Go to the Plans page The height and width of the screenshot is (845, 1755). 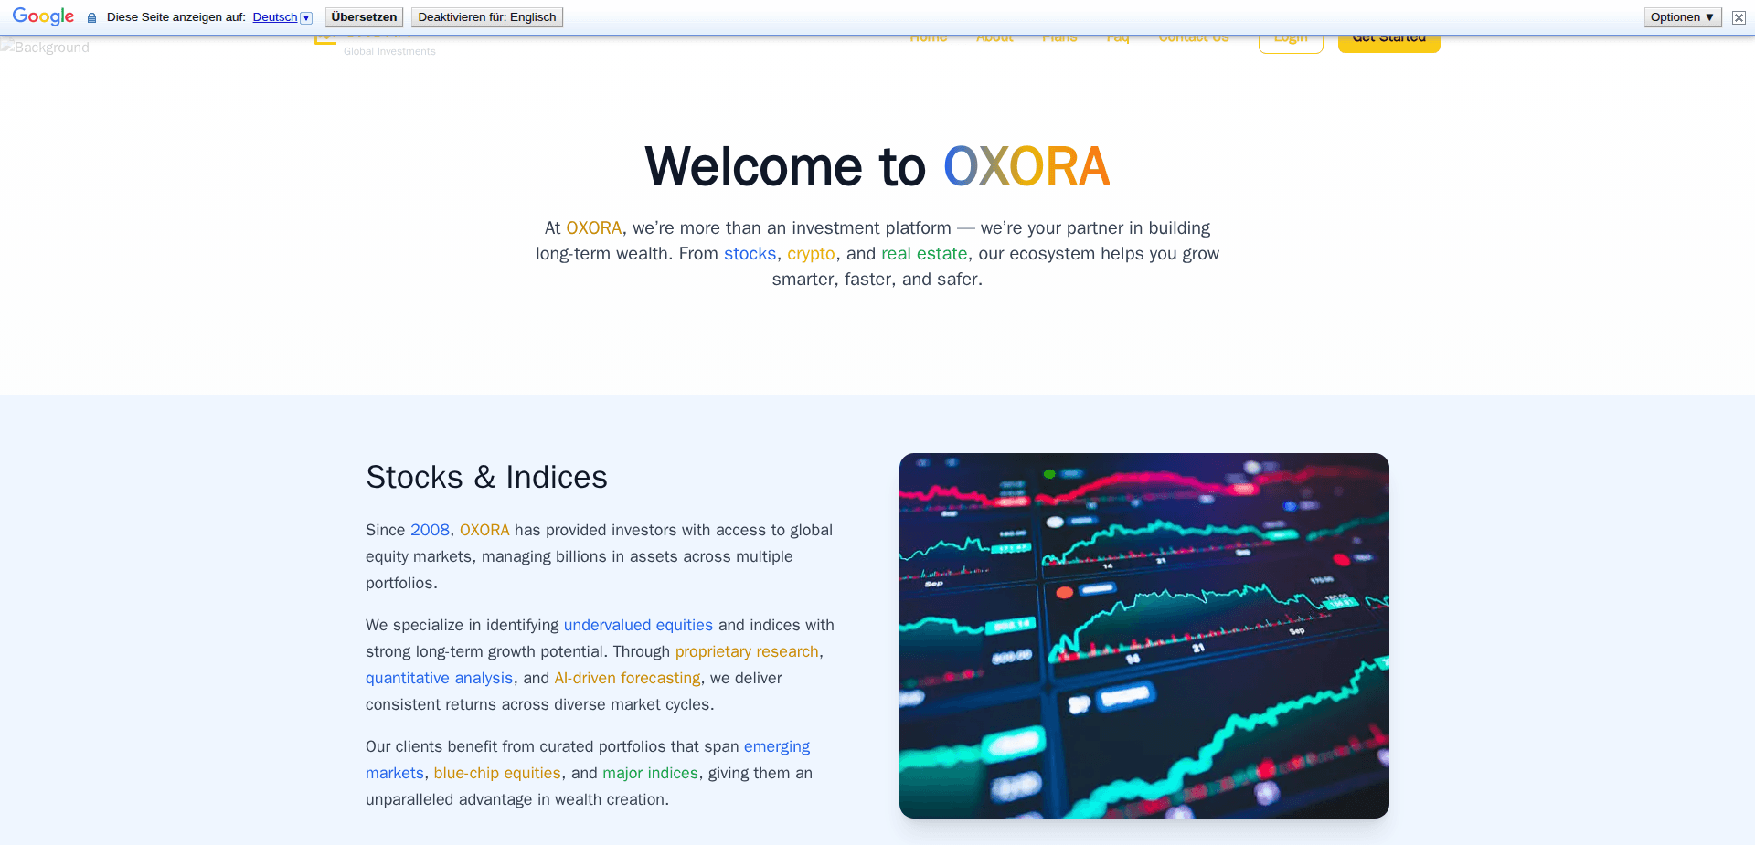[x=1059, y=37]
